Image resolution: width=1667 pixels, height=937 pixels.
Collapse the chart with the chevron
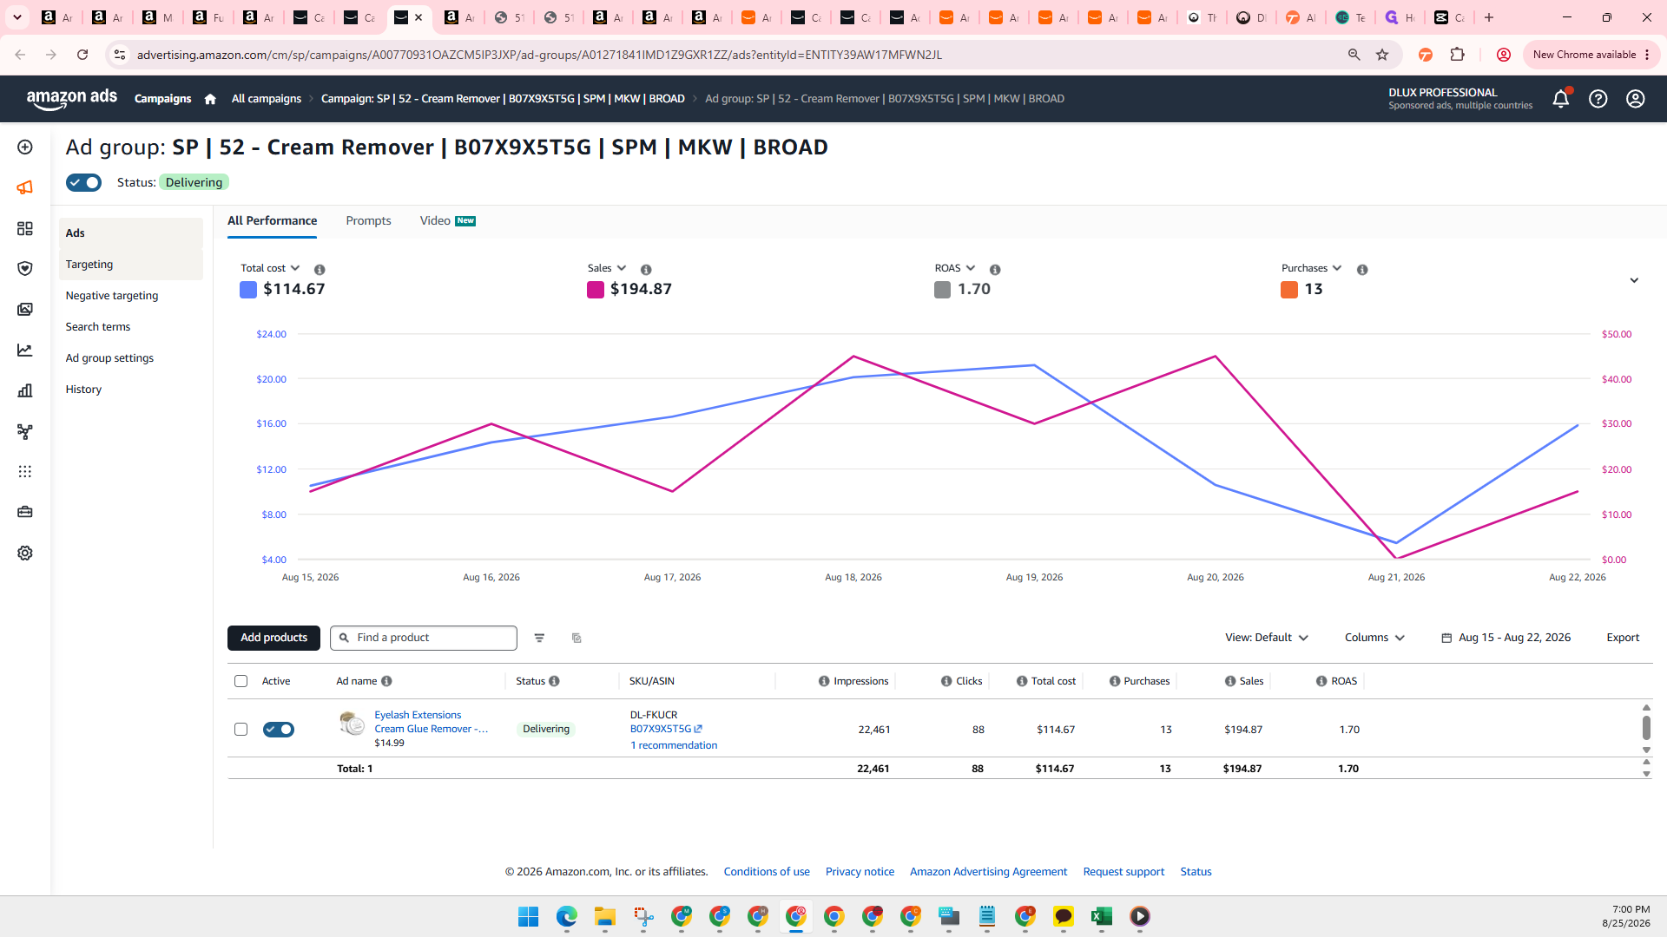tap(1634, 280)
